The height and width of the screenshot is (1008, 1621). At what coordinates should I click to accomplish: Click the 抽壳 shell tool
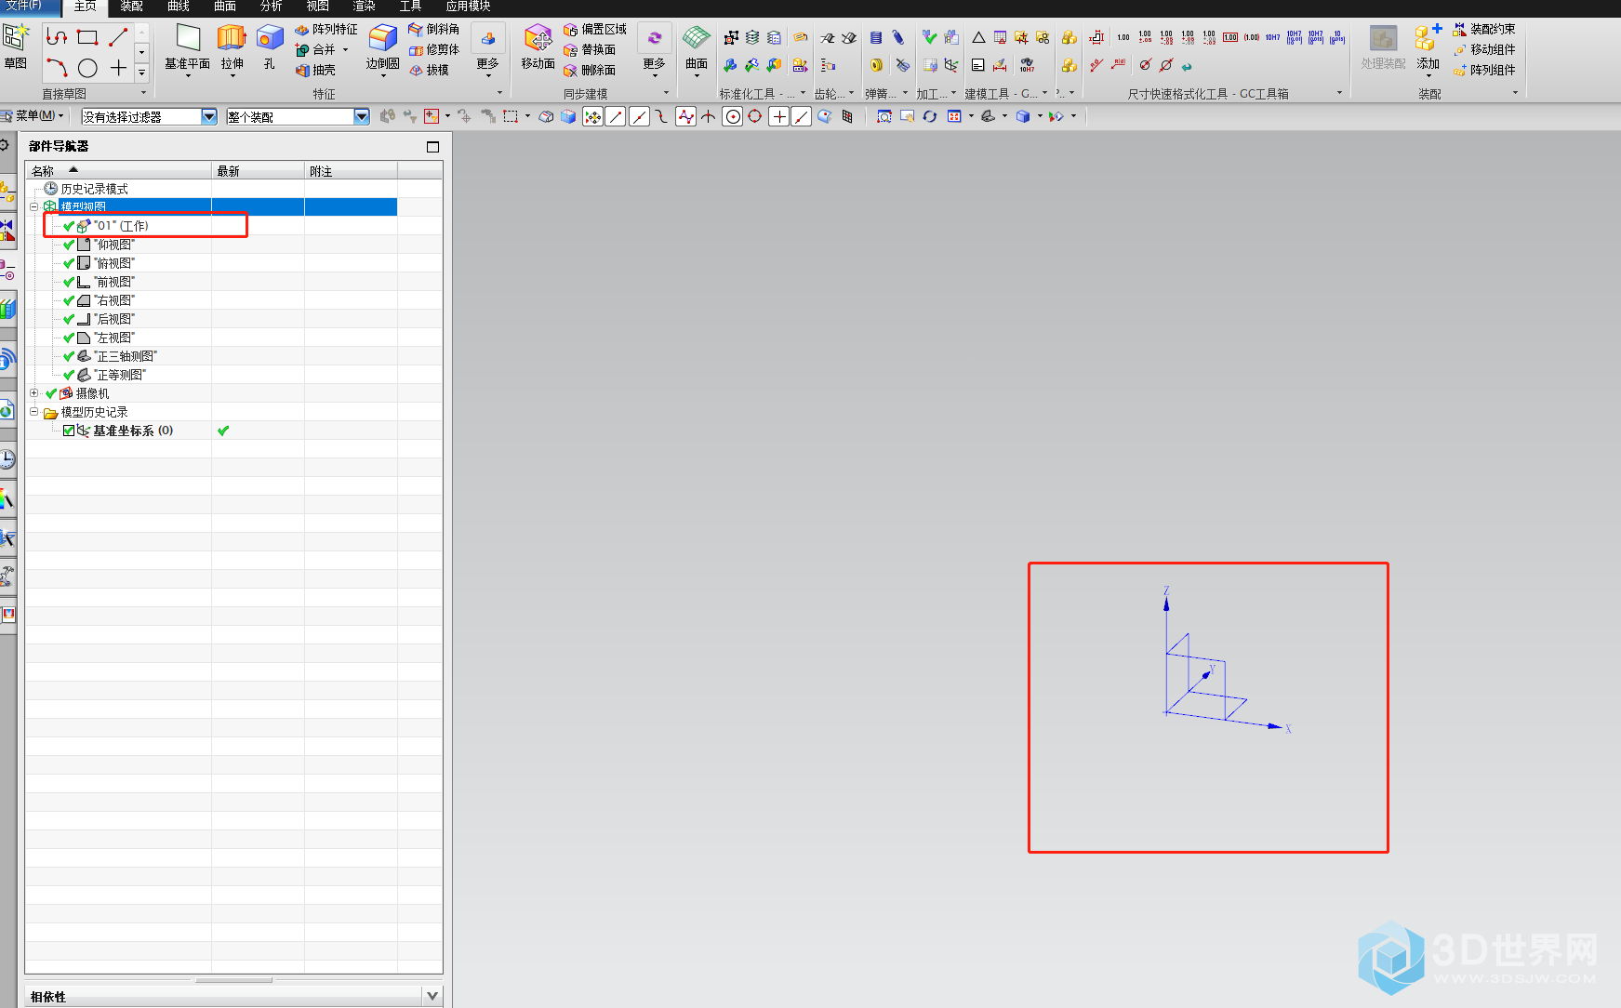click(x=315, y=71)
